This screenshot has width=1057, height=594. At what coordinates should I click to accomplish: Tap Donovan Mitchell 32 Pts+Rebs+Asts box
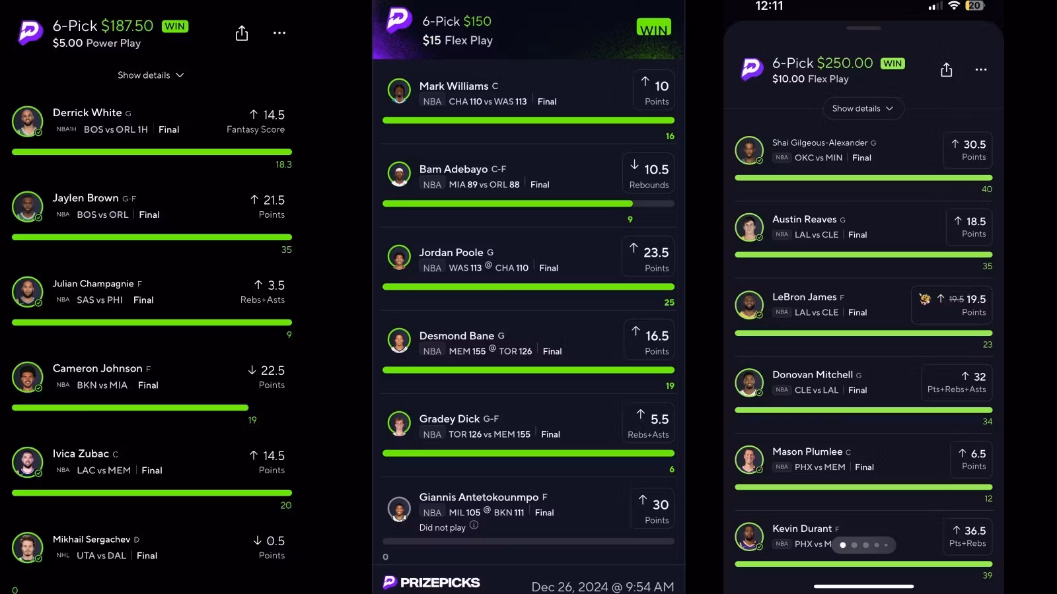coord(957,383)
